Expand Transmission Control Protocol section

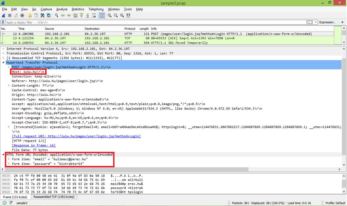coord(3,53)
